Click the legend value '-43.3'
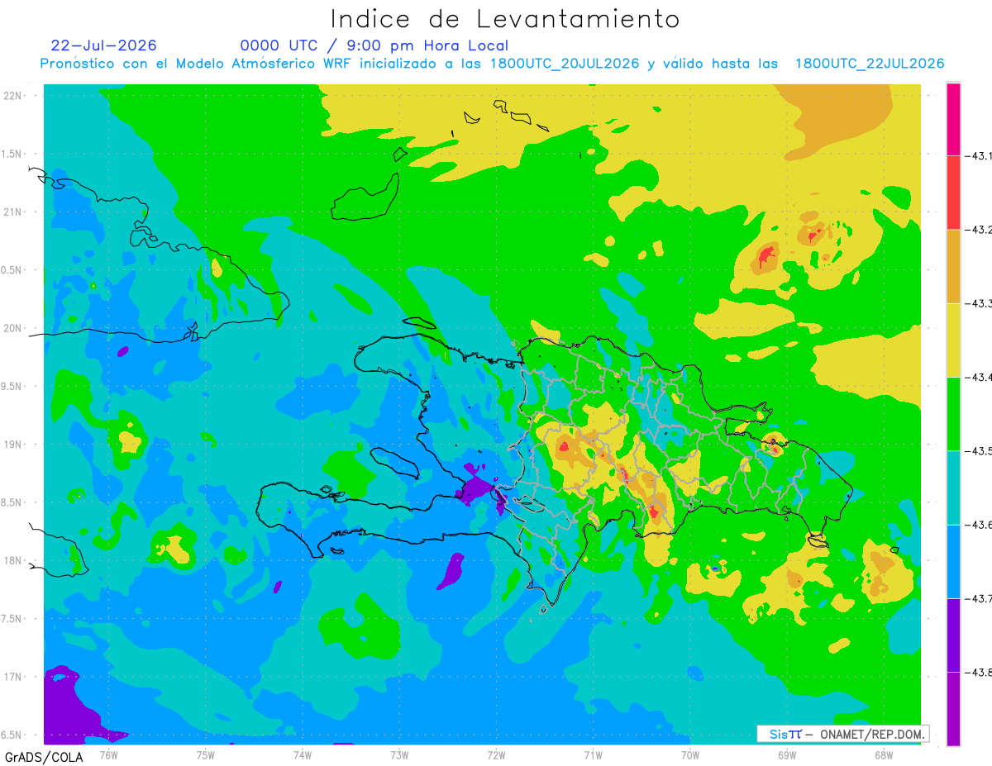The width and height of the screenshot is (992, 766). click(978, 304)
